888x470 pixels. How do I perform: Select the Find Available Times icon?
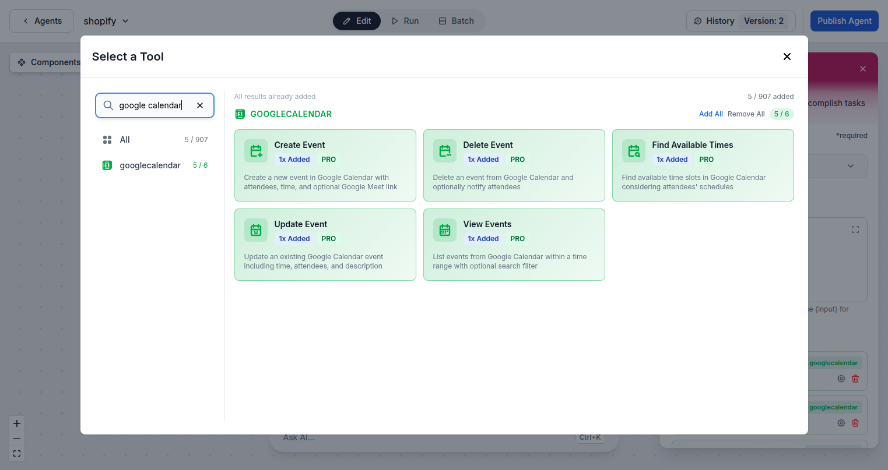click(634, 150)
